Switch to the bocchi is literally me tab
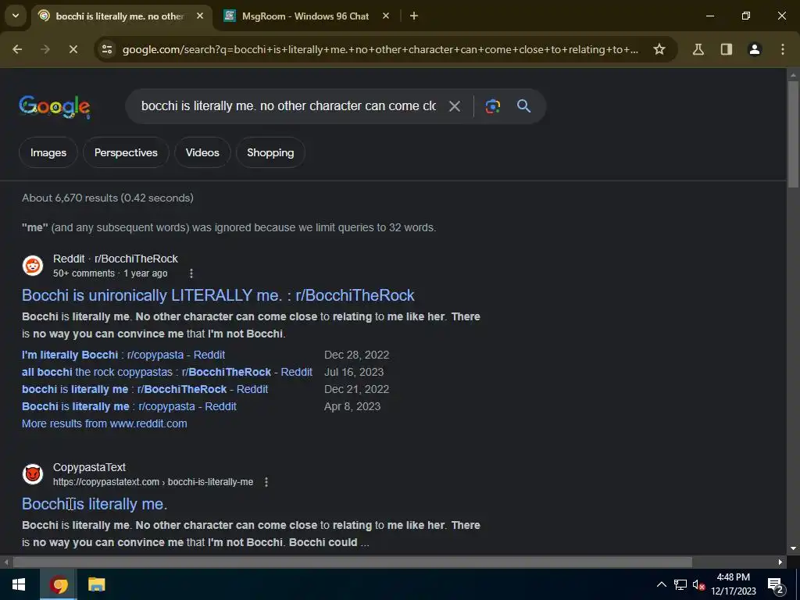The image size is (800, 600). point(120,16)
